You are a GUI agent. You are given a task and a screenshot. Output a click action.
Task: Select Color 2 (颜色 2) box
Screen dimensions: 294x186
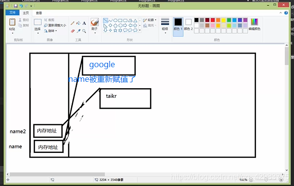pos(188,24)
